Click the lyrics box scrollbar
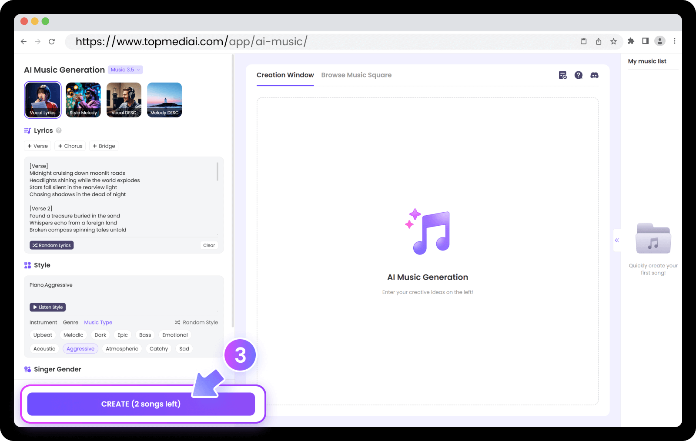Screen dimensions: 696x441 click(217, 171)
